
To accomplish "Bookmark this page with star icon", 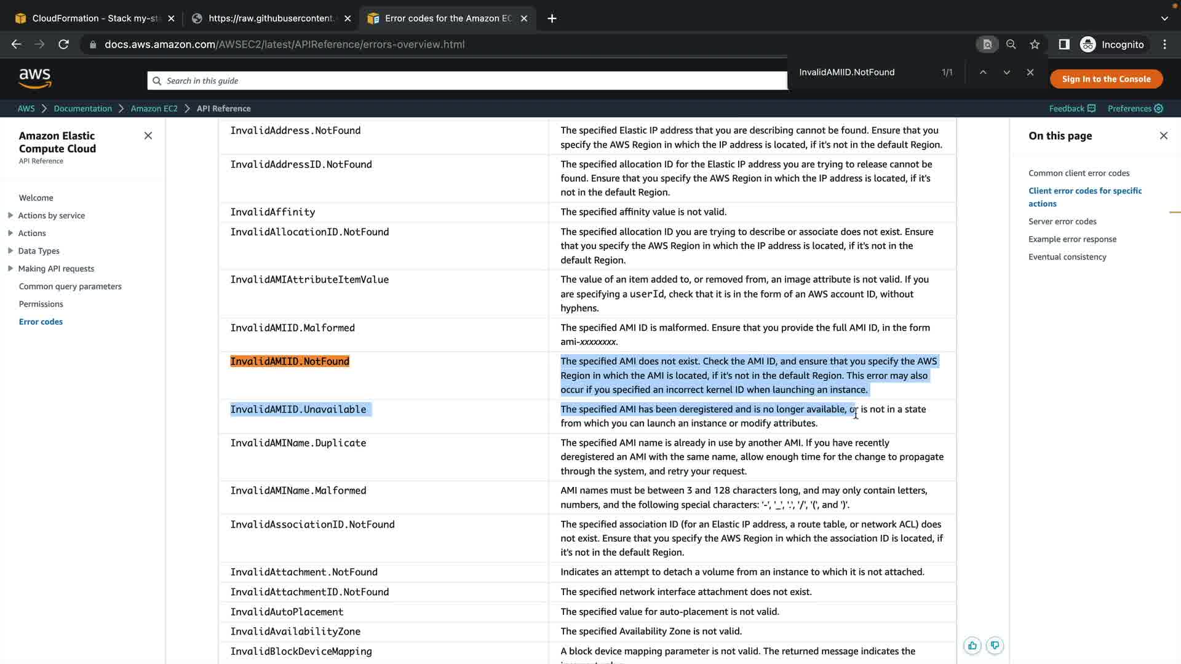I will [1035, 44].
